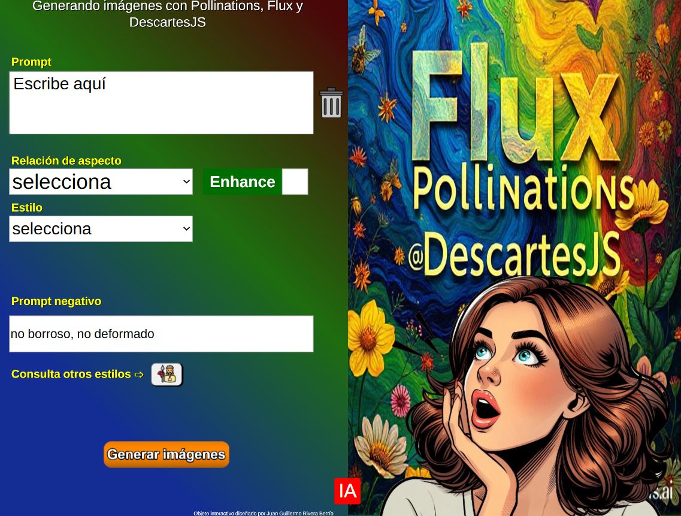Clear the prompt with the trash can icon

[x=331, y=102]
